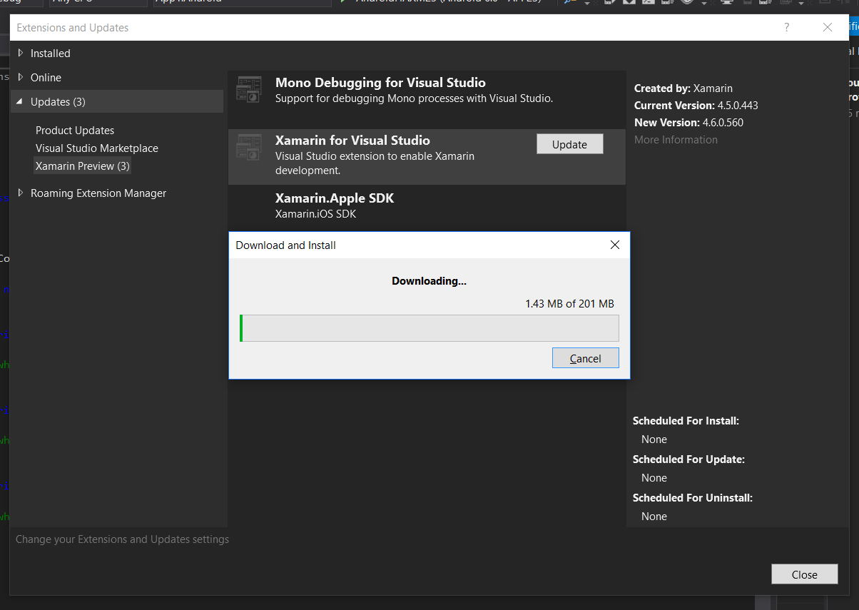Expand the Installed category arrow
This screenshot has height=610, width=859.
21,53
